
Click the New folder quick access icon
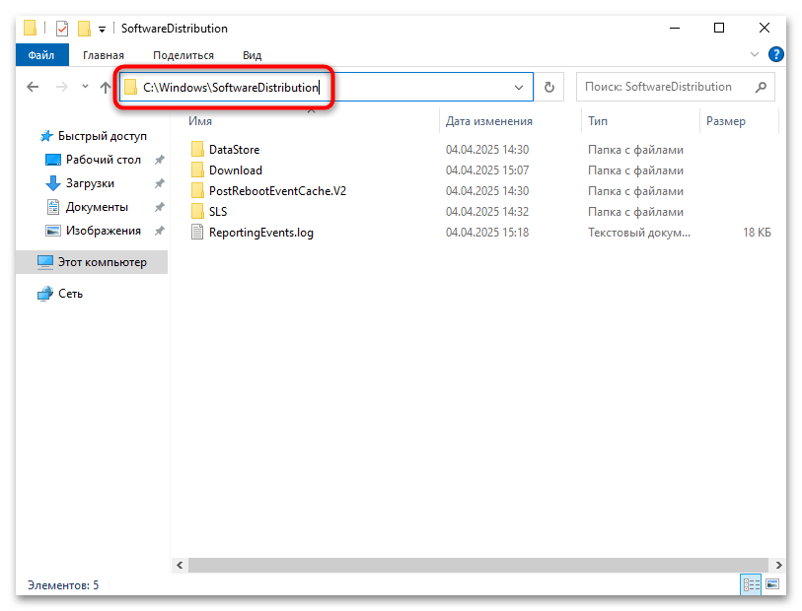84,29
